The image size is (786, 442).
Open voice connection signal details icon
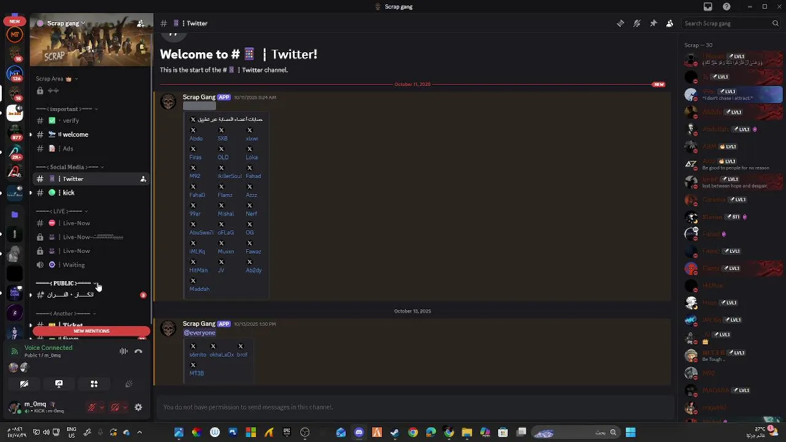click(15, 351)
